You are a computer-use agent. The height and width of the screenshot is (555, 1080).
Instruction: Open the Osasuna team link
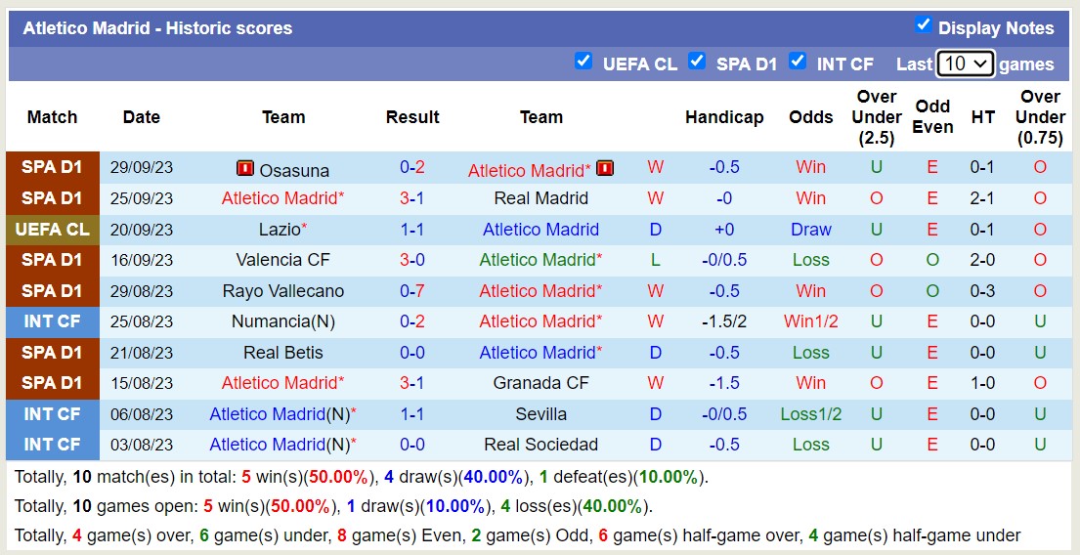pos(294,170)
